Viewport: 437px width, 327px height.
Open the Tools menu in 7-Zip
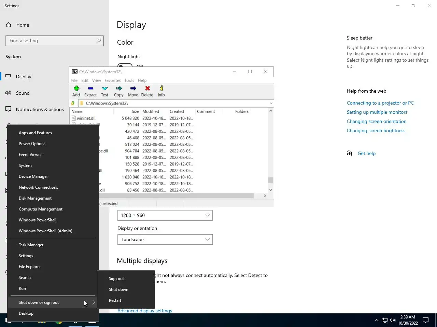(129, 80)
